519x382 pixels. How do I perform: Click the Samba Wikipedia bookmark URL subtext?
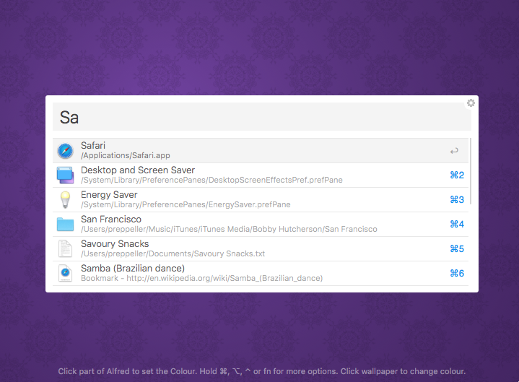[x=201, y=278]
